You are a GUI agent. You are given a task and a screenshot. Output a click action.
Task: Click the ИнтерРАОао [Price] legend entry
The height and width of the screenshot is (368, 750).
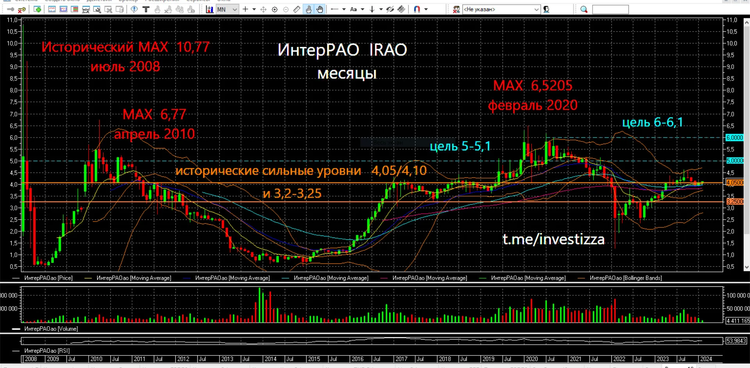[x=48, y=278]
